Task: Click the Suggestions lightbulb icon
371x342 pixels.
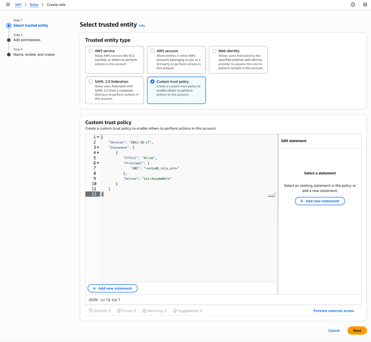Action: [175, 311]
